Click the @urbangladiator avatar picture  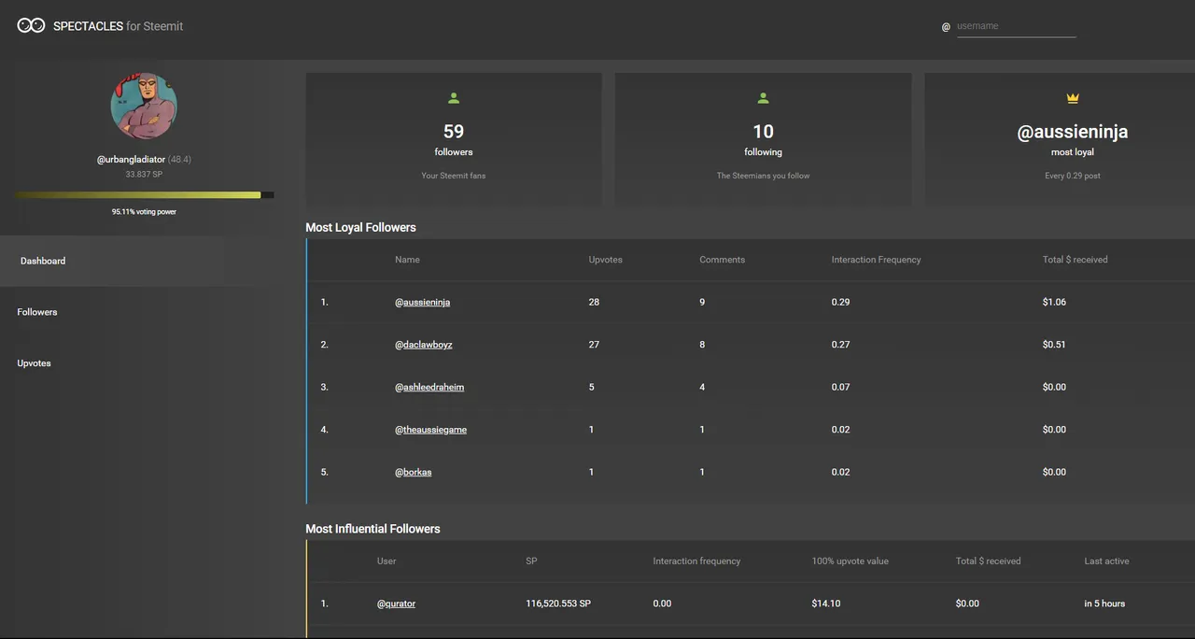pyautogui.click(x=144, y=106)
